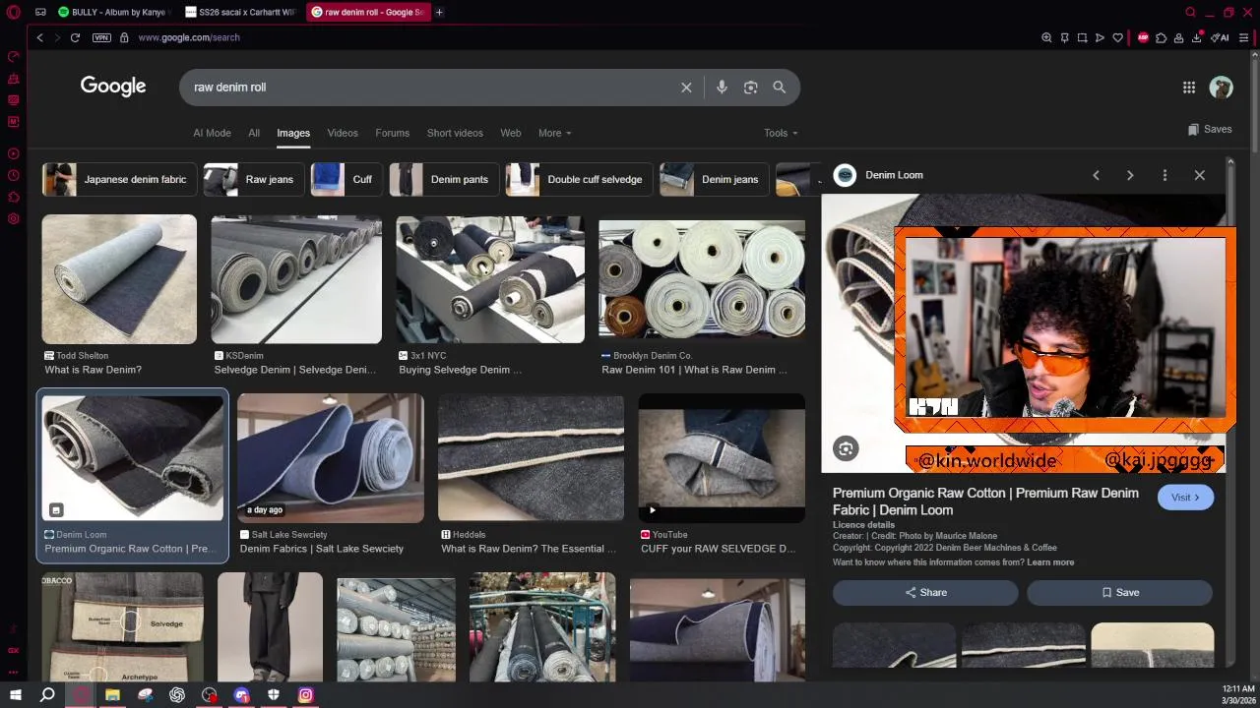Open a new browser tab with plus
The width and height of the screenshot is (1260, 708).
click(x=439, y=12)
